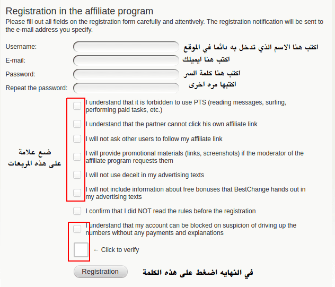Focus the E-mail text box
Viewport: 335px width, 287px height.
coord(126,60)
